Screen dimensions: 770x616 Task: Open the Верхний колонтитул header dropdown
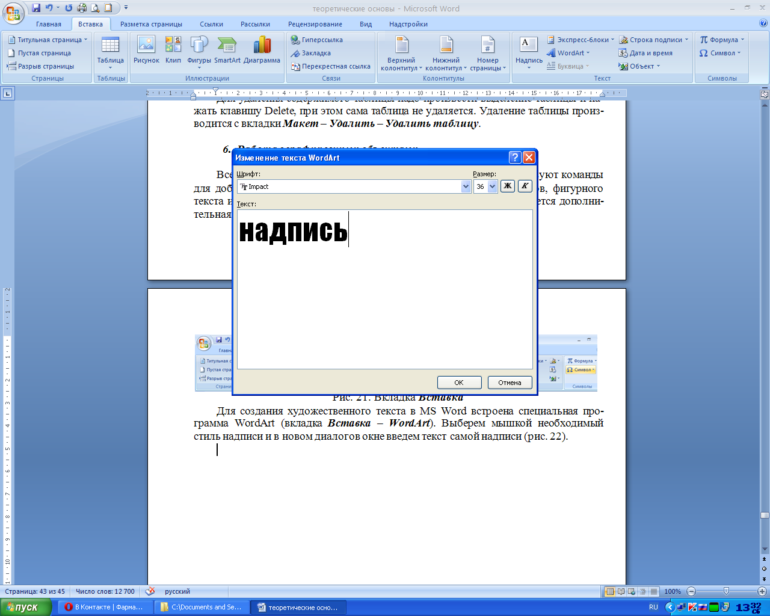[x=402, y=53]
